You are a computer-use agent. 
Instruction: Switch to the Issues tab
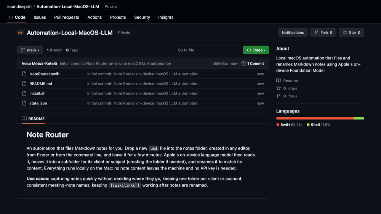[40, 17]
